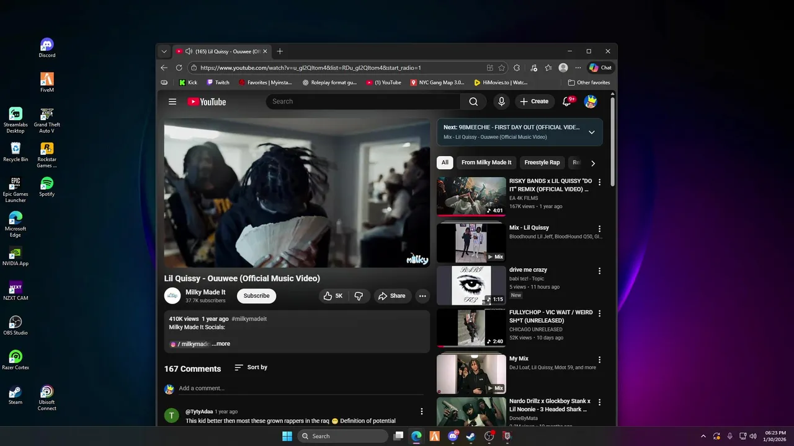Screen dimensions: 794x446
Task: Open NYC Gang Map bookmark
Action: coord(437,82)
